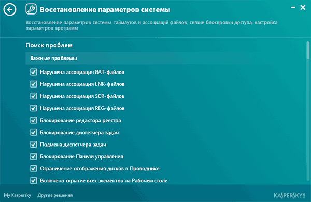Uncheck "Ограничение отображения дисков в Проводнике" checkbox

[34, 168]
